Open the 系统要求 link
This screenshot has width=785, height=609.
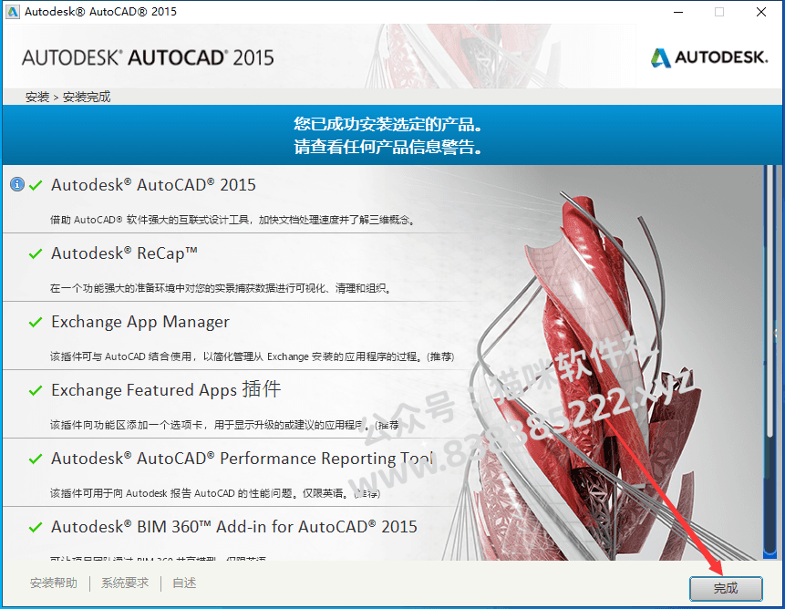pos(125,583)
